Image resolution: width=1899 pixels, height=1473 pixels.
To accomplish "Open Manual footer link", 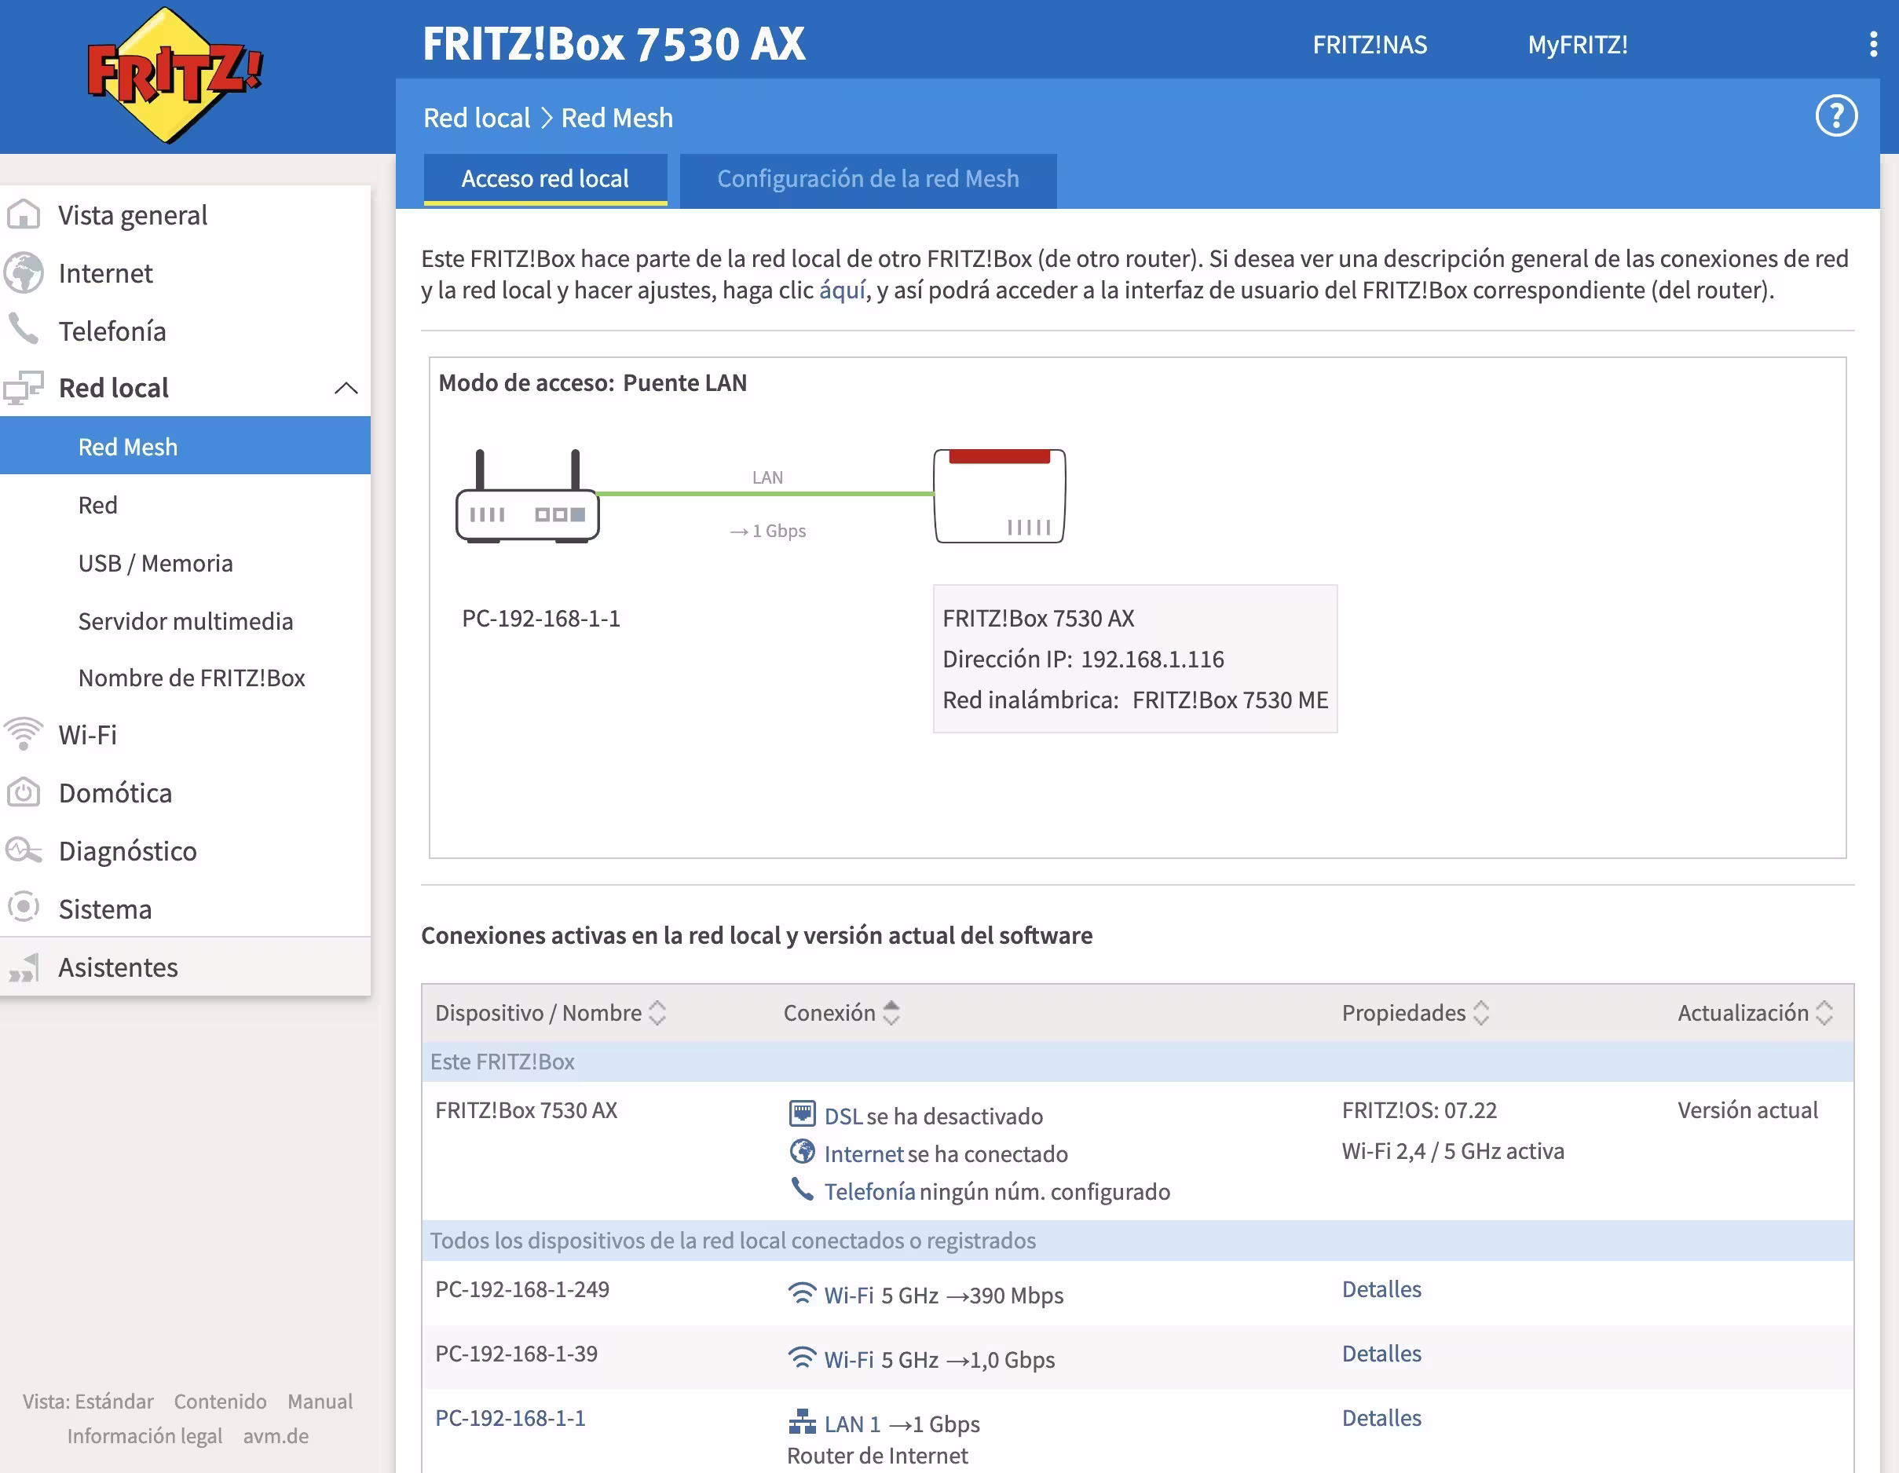I will point(320,1401).
